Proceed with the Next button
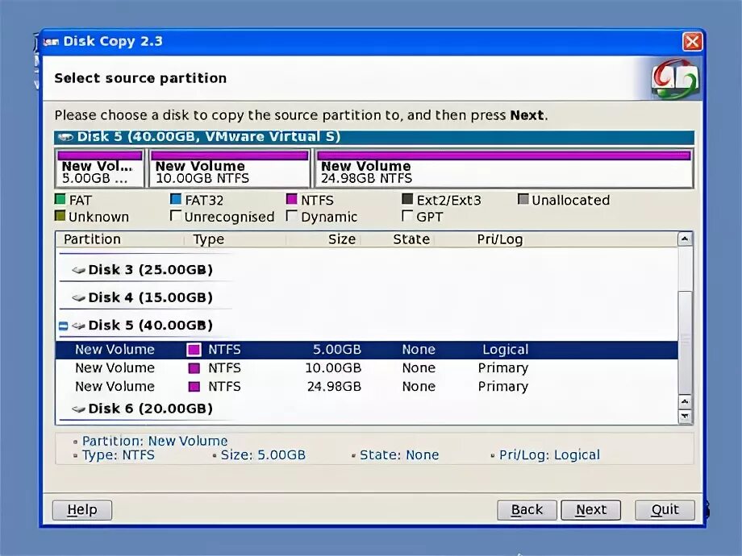The image size is (742, 556). click(590, 510)
